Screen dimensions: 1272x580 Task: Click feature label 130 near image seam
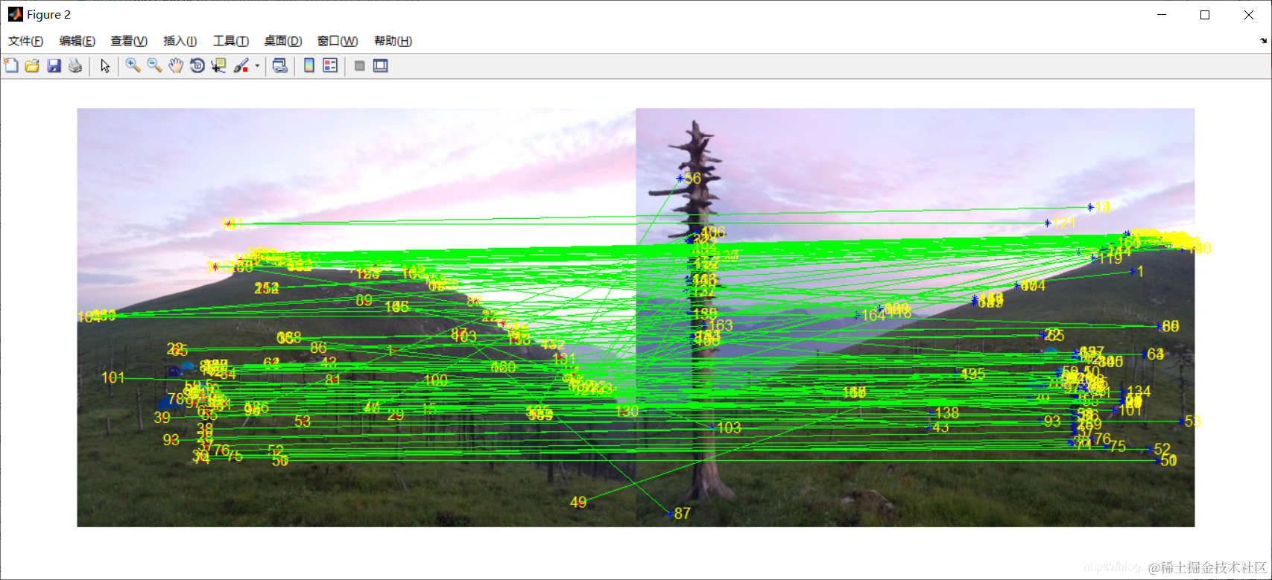[x=627, y=411]
